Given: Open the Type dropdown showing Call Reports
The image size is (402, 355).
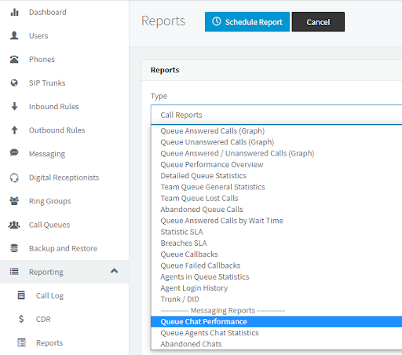Looking at the screenshot, I should 276,115.
